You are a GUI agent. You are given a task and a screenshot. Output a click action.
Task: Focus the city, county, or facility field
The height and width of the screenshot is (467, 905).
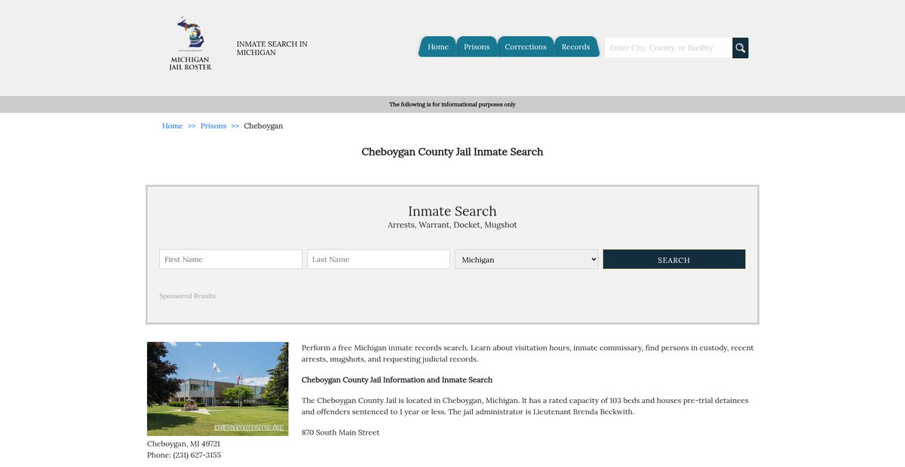coord(668,47)
